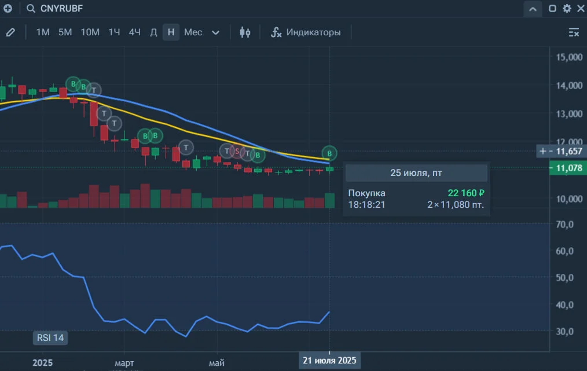
Task: Toggle the Н weekly timeframe
Action: (x=171, y=32)
